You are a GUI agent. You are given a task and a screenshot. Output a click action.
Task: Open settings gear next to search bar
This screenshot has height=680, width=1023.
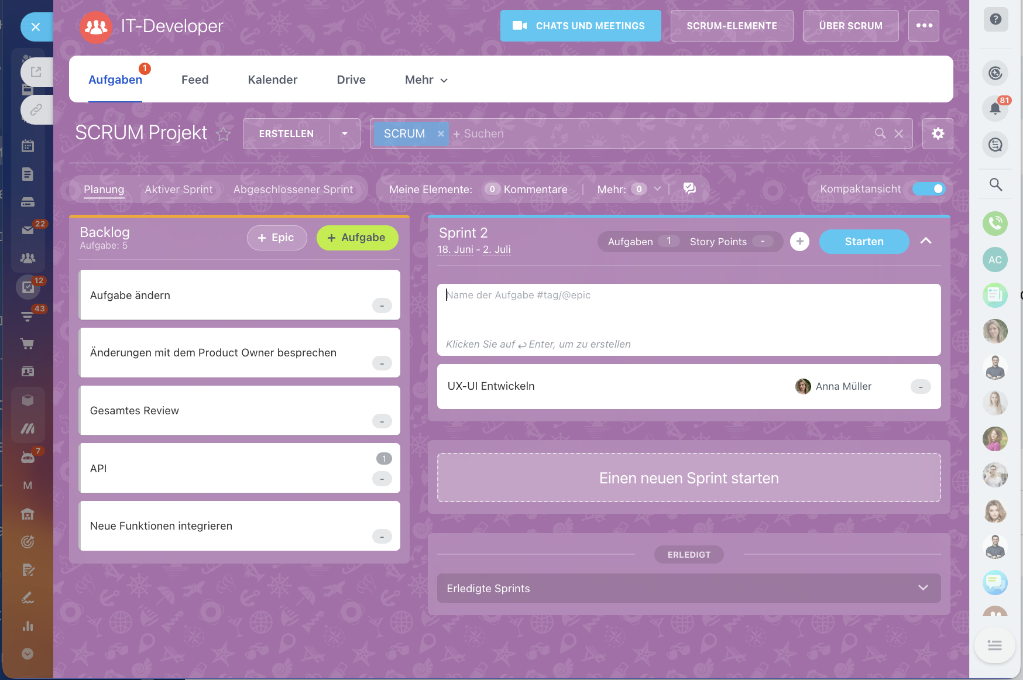938,133
